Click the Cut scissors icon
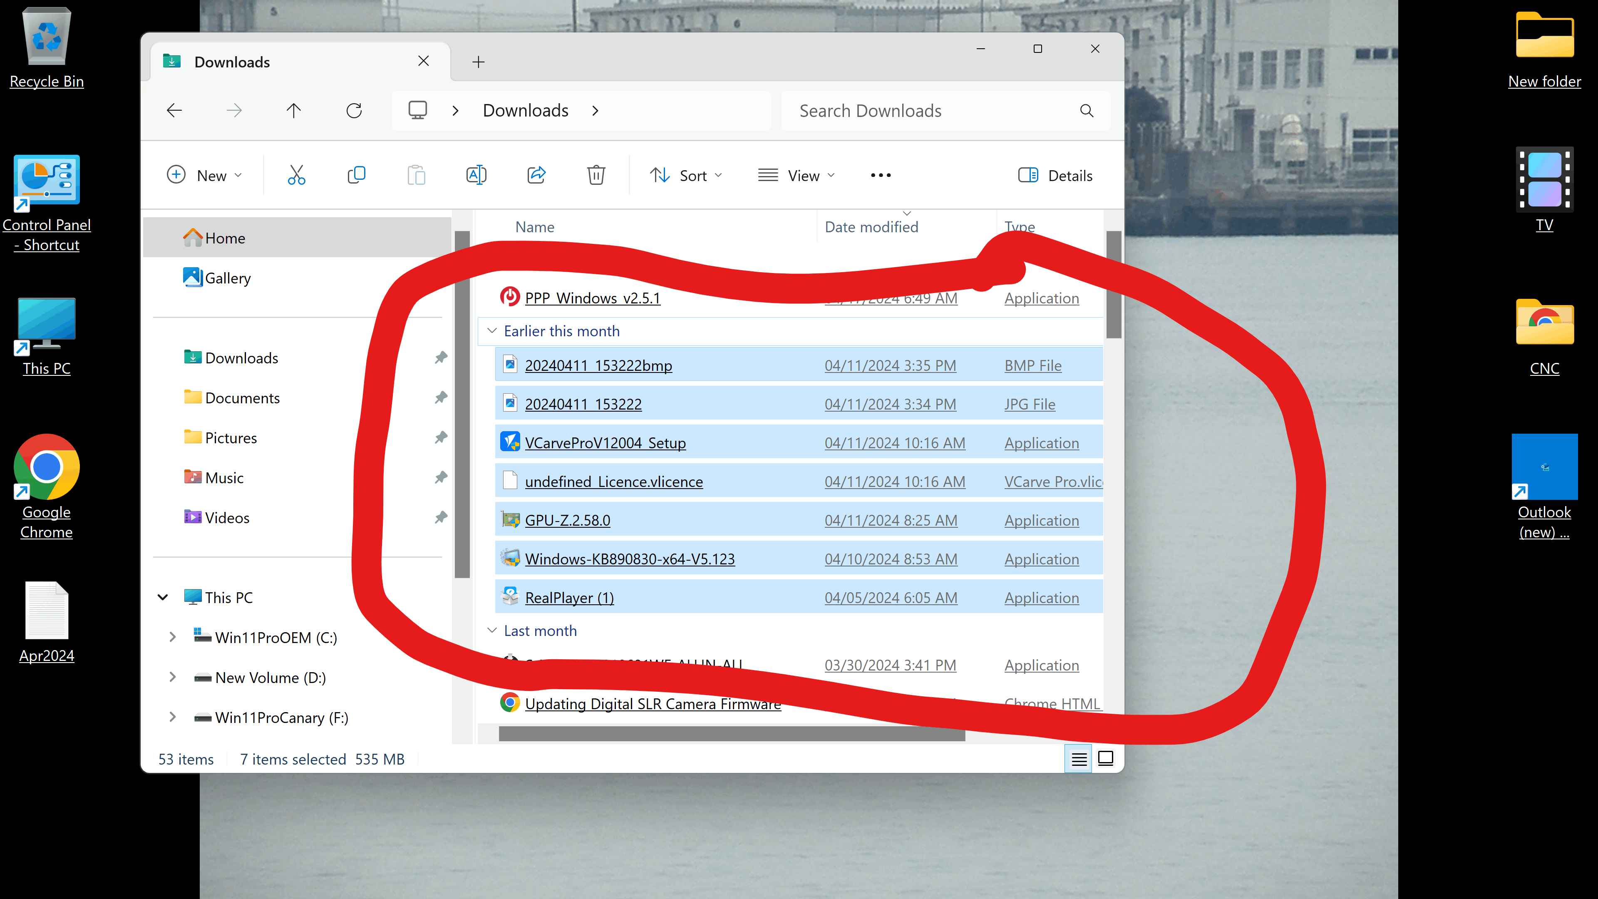 tap(297, 176)
